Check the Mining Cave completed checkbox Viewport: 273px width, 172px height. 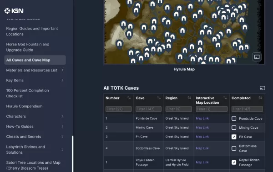click(234, 127)
